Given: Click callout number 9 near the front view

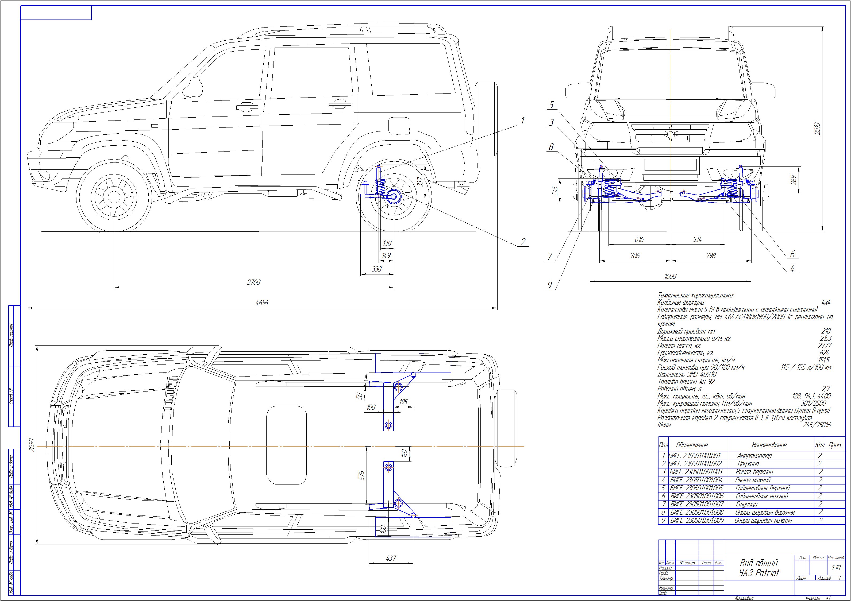Looking at the screenshot, I should pyautogui.click(x=550, y=285).
